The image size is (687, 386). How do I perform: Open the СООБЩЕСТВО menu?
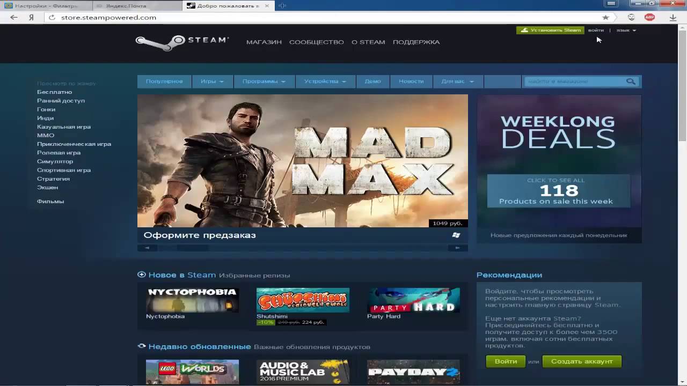pos(317,42)
